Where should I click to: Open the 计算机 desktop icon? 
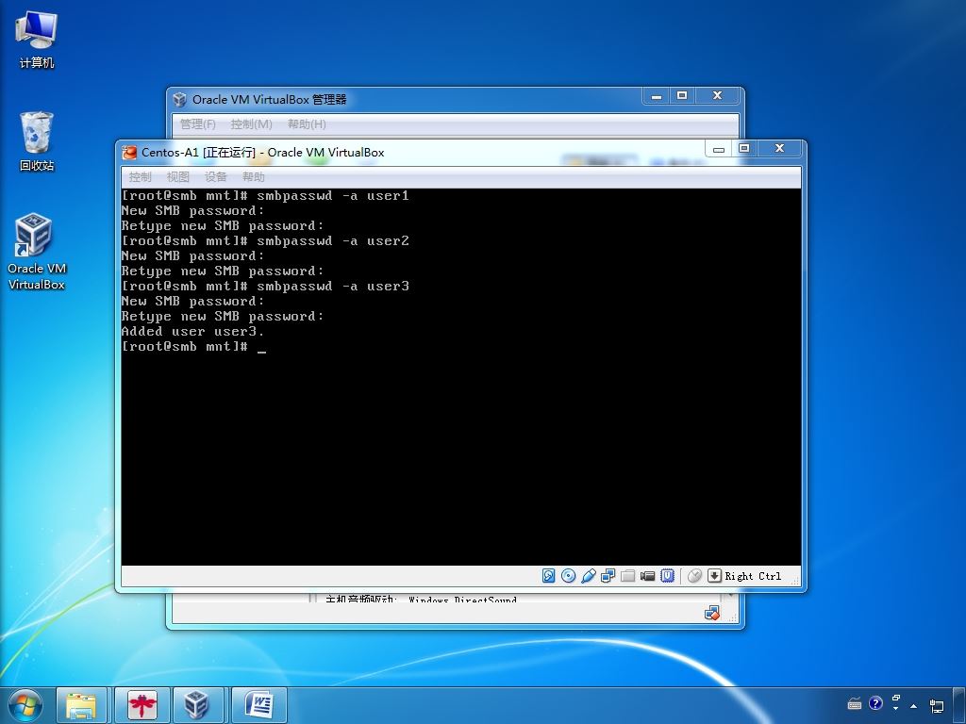click(x=37, y=40)
